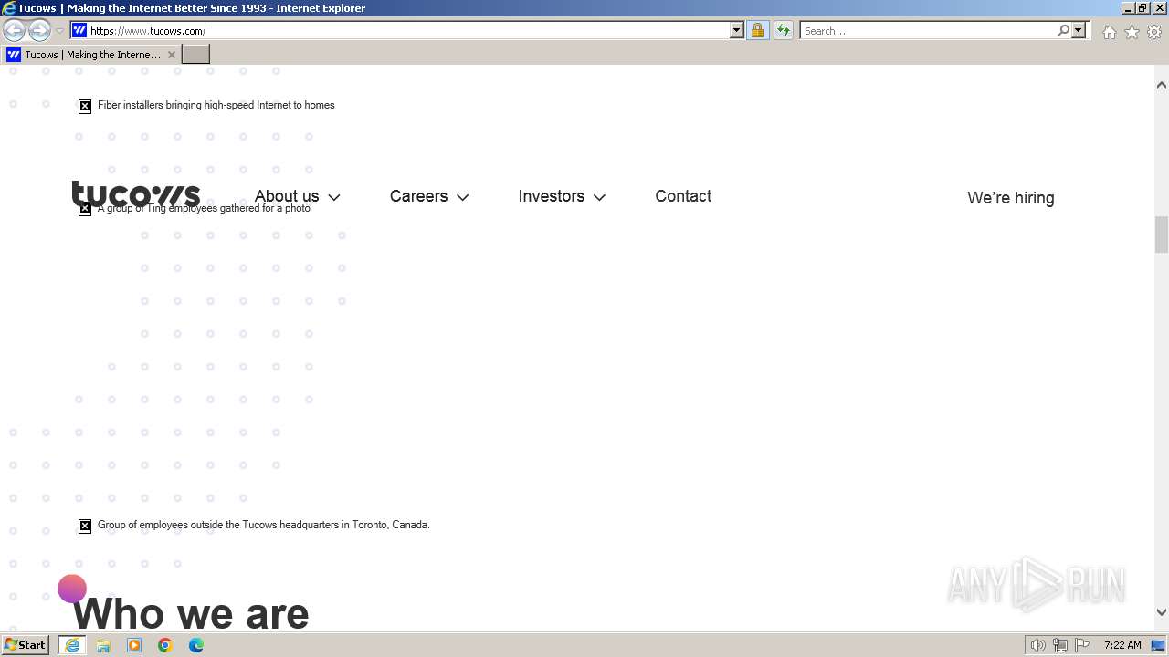Screen dimensions: 1169x657
Task: Refresh the page with the green arrows icon
Action: click(784, 30)
